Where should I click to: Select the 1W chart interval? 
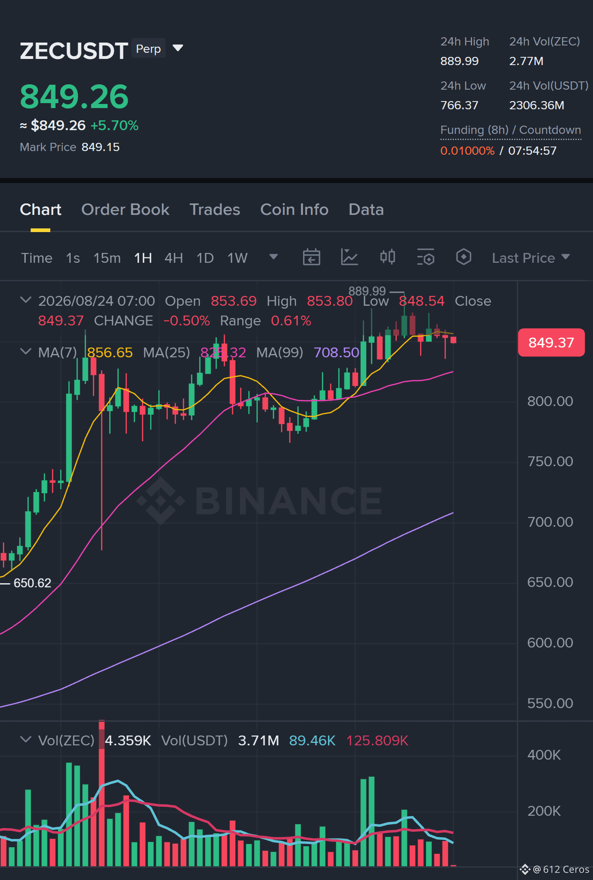point(237,258)
